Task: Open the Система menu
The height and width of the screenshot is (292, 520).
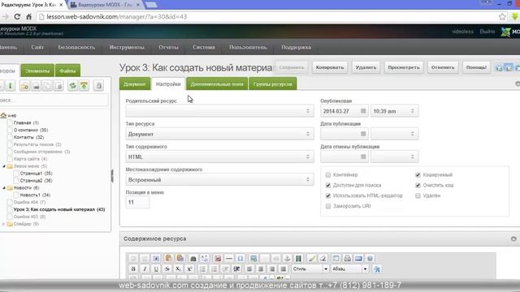Action: point(204,47)
